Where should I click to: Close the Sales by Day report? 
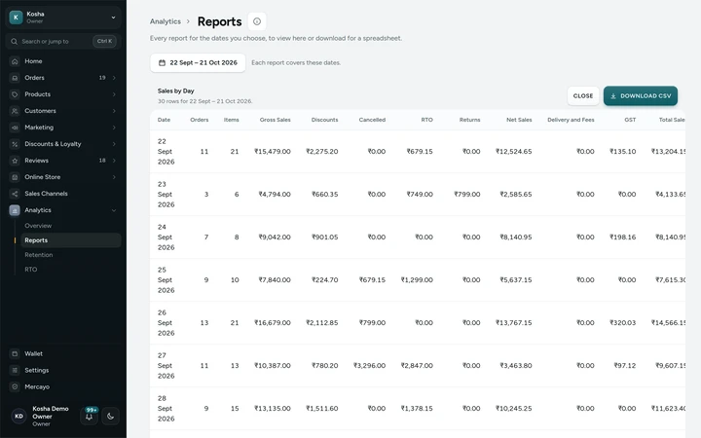coord(583,96)
